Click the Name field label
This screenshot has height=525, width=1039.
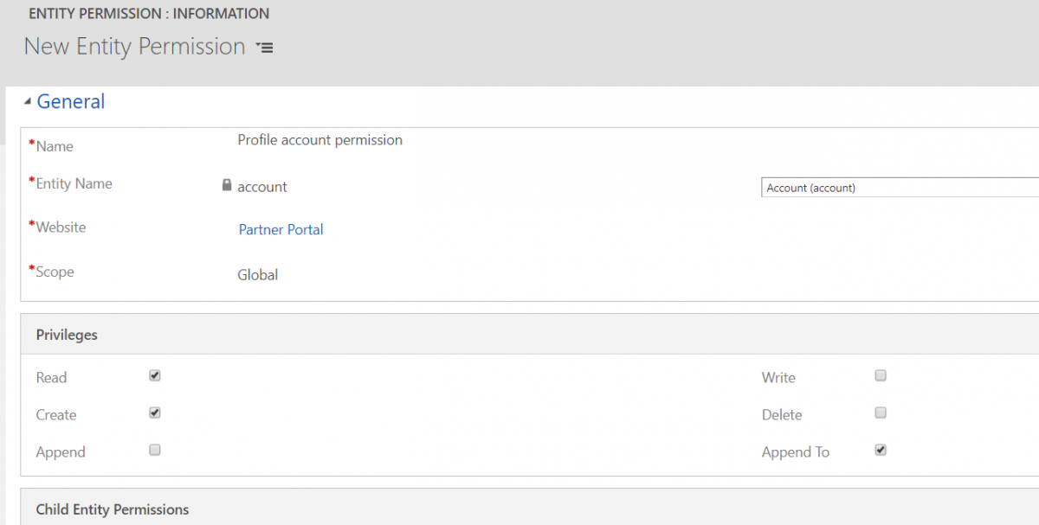pyautogui.click(x=55, y=146)
